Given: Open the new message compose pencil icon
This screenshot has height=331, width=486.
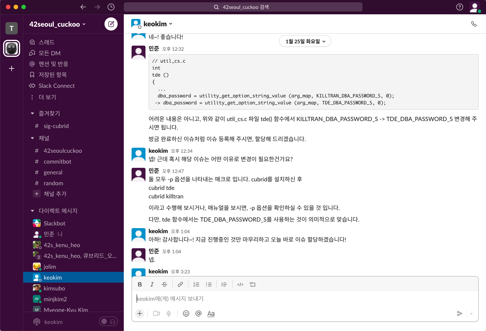Looking at the screenshot, I should [x=111, y=24].
